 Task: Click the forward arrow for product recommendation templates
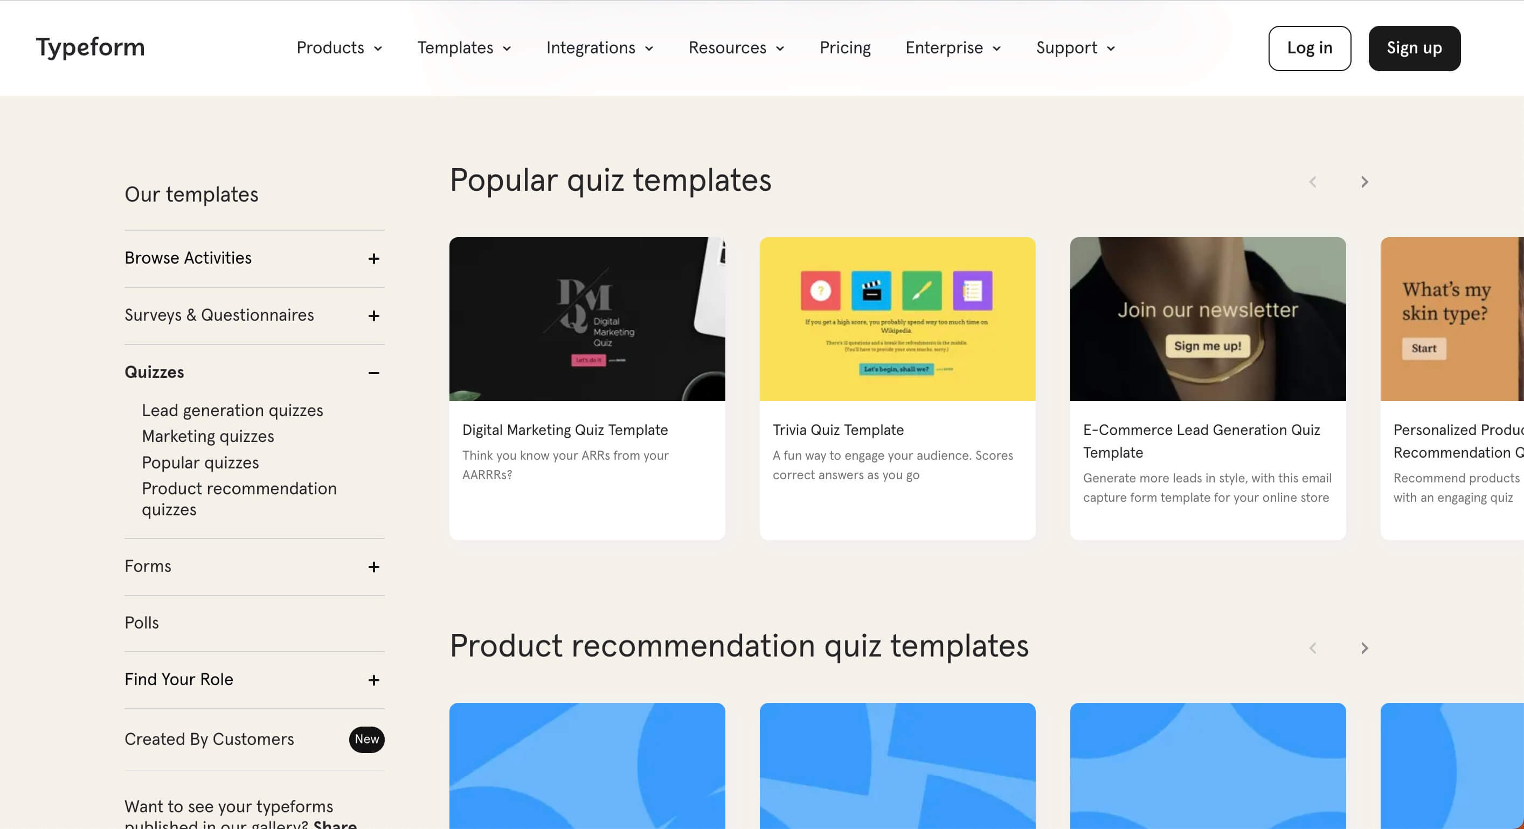click(1365, 647)
